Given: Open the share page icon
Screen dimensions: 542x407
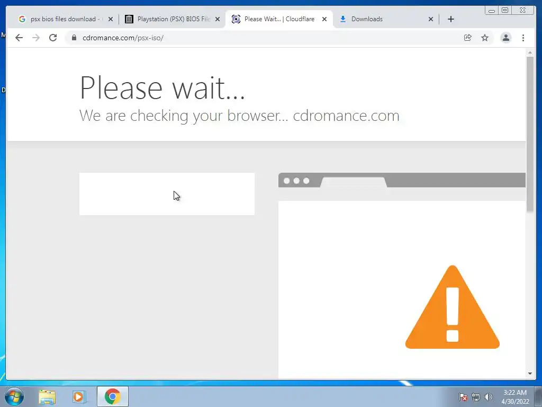Looking at the screenshot, I should pos(468,38).
